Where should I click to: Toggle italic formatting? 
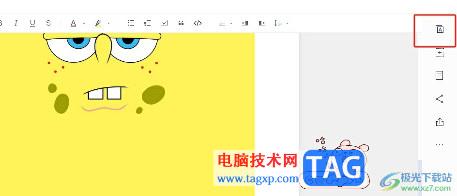coord(16,23)
